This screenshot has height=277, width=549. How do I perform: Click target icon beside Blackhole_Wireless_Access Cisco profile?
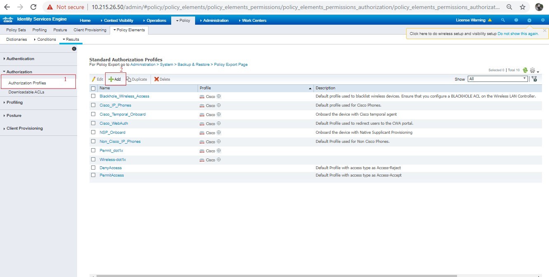tap(219, 96)
